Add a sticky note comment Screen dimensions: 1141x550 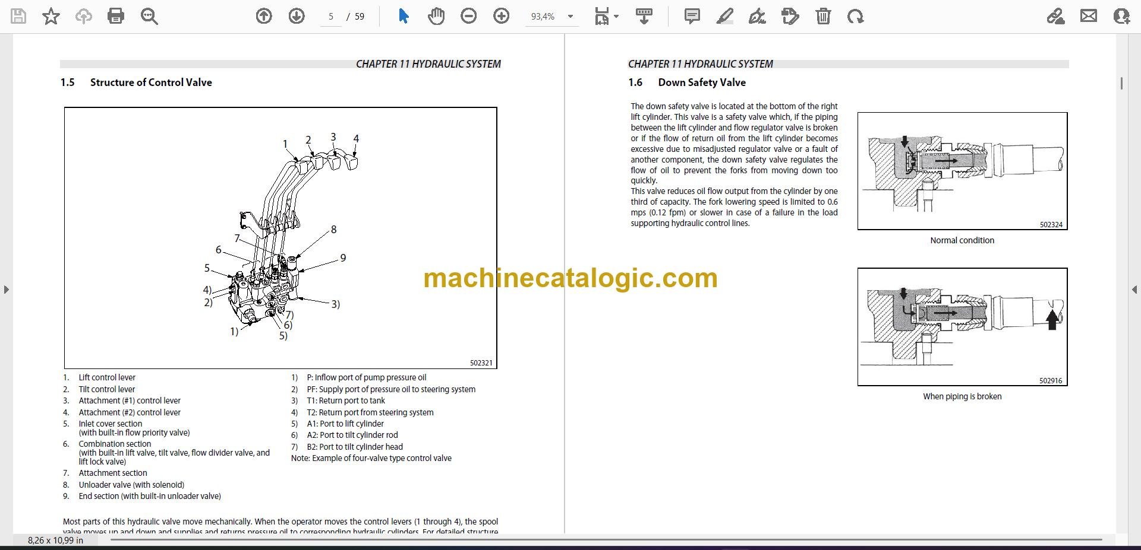(692, 16)
